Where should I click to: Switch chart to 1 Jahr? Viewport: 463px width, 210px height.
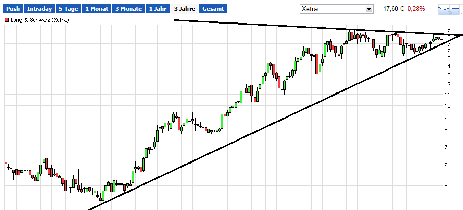click(x=157, y=9)
